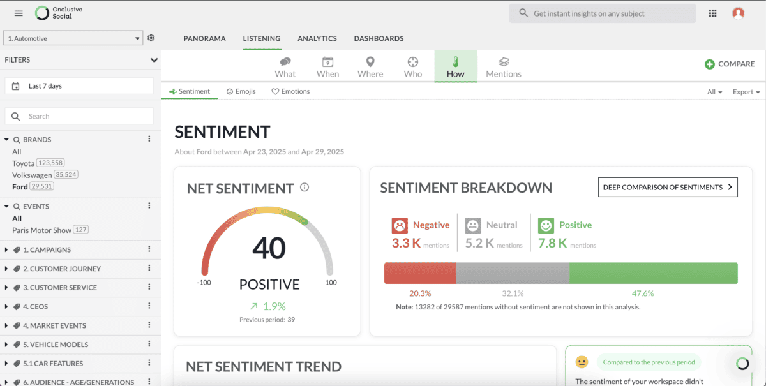Screen dimensions: 766x386
Task: Click the Onclusive Social logo
Action: point(58,13)
